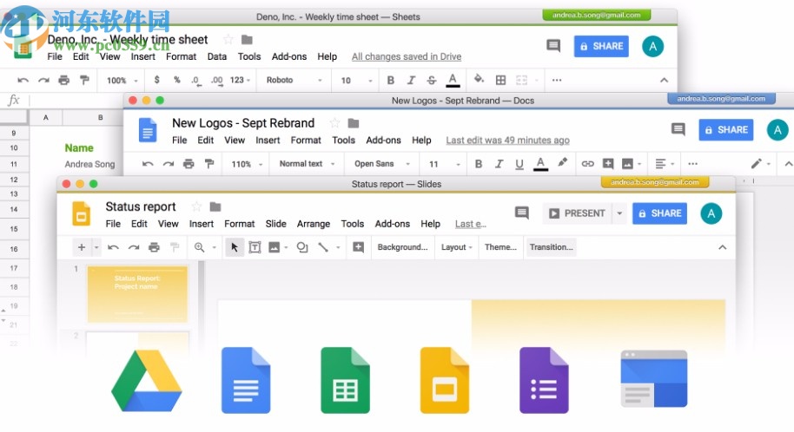Viewport: 794px width, 432px height.
Task: Select the Andrea Song cell in Sheets
Action: pyautogui.click(x=89, y=164)
